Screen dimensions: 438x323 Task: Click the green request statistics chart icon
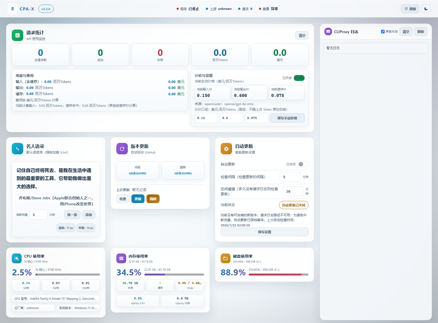pyautogui.click(x=18, y=35)
